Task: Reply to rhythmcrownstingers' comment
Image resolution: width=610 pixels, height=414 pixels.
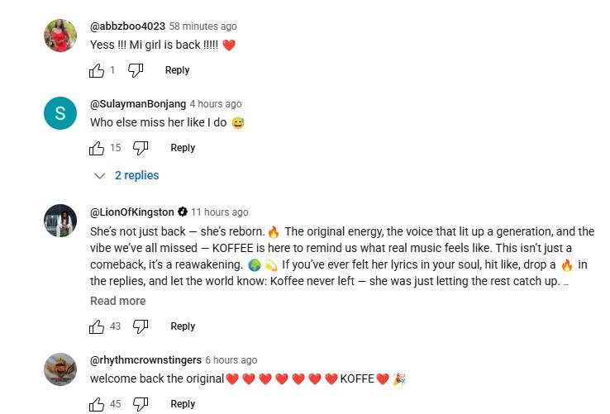Action: pos(183,404)
